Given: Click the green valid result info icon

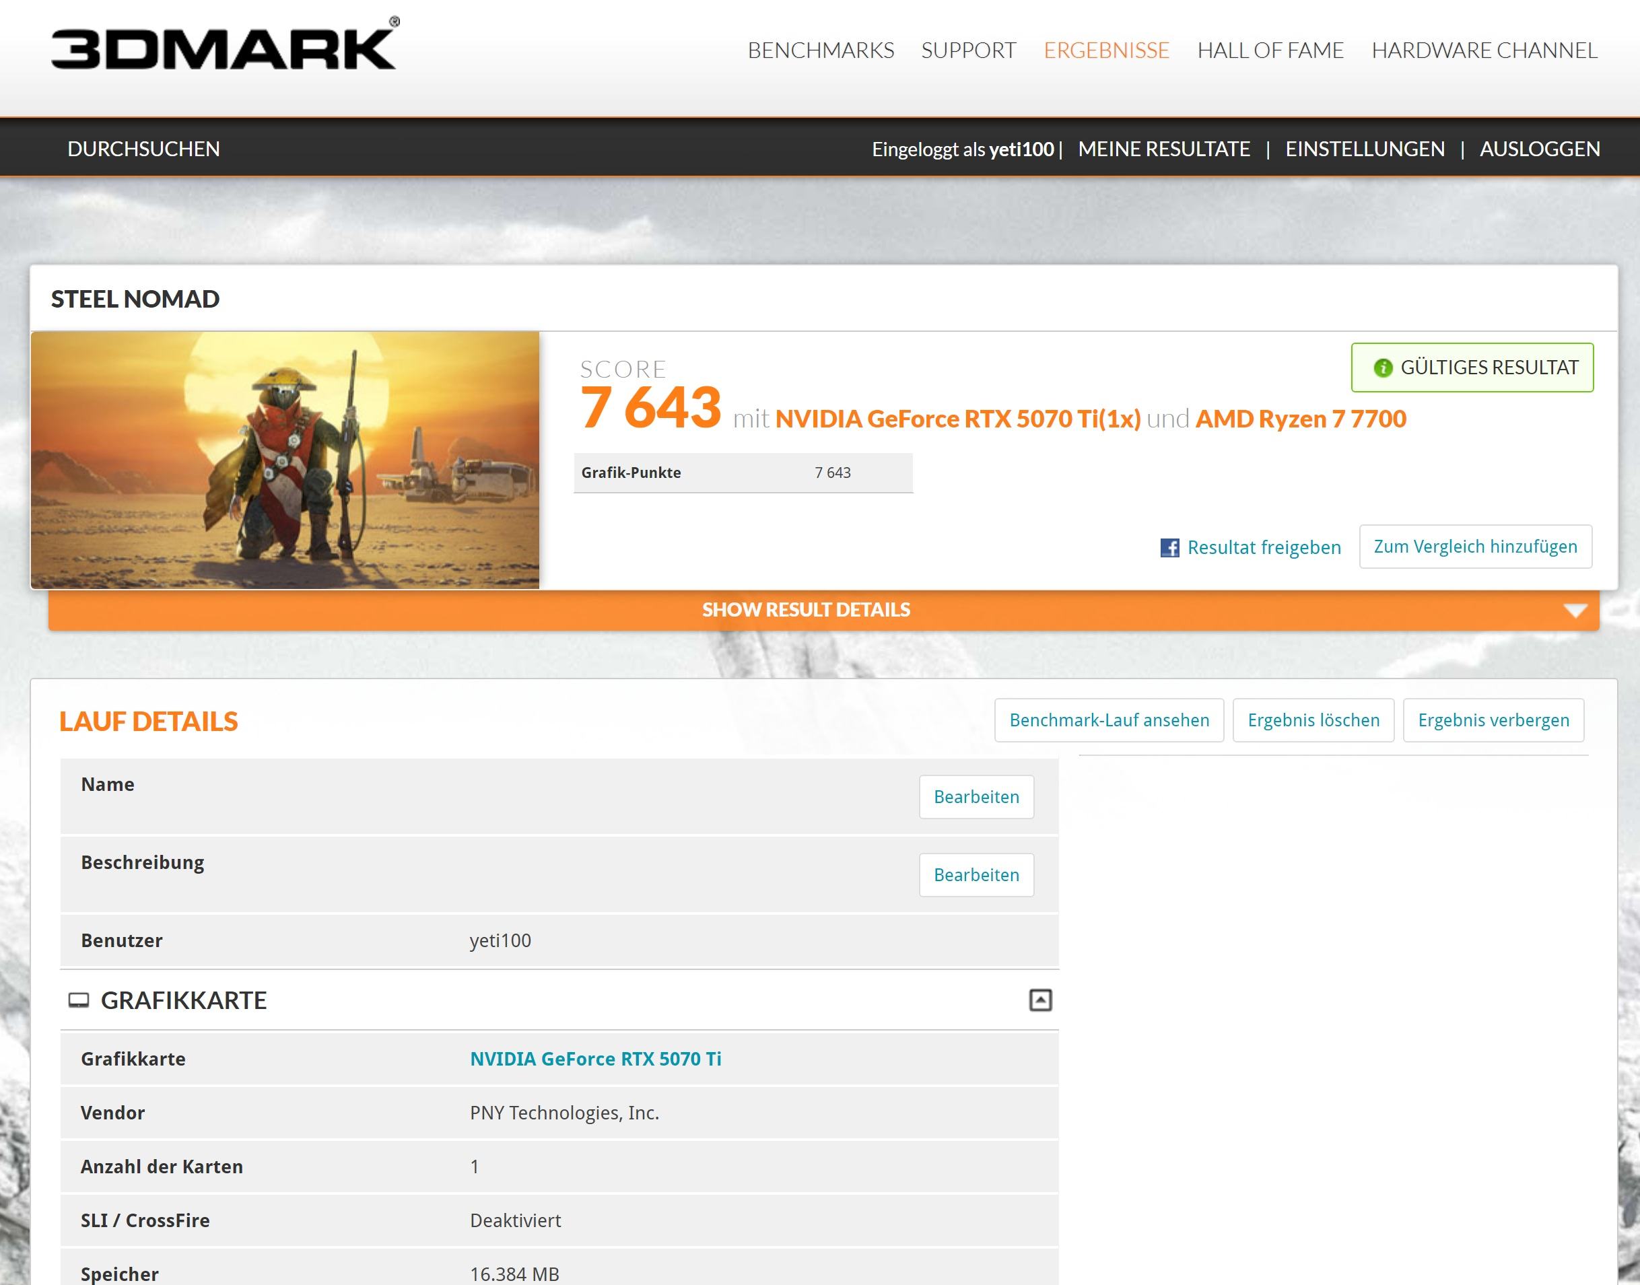Looking at the screenshot, I should [x=1383, y=368].
